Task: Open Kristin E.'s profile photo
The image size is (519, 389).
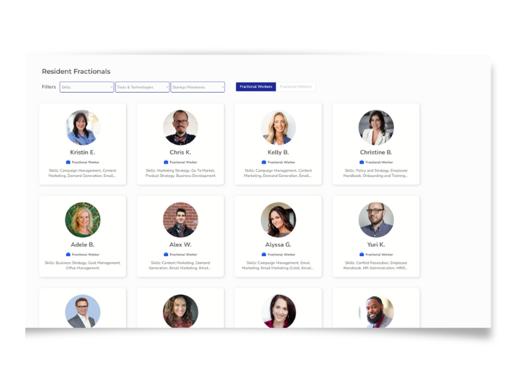Action: (83, 127)
